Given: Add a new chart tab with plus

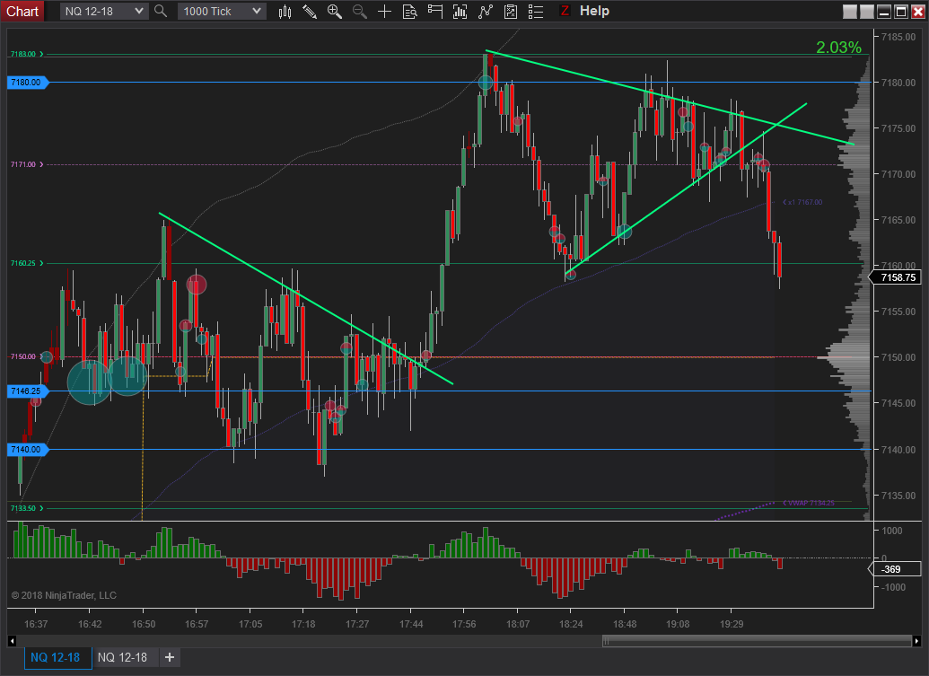Looking at the screenshot, I should (x=170, y=657).
